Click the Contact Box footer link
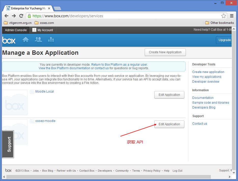Screen dimensions: 238x181 pyautogui.click(x=87, y=171)
